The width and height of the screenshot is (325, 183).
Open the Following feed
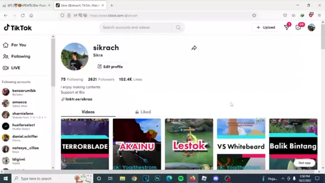(20, 57)
